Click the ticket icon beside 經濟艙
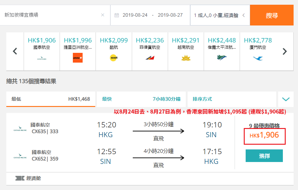The width and height of the screenshot is (298, 190). click(x=20, y=178)
